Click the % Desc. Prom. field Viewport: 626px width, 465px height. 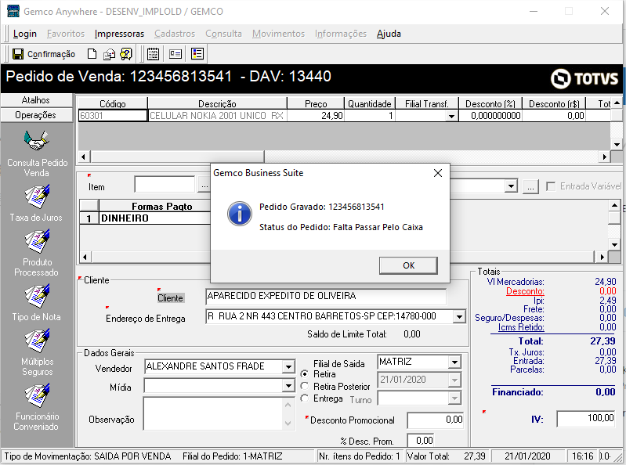click(421, 441)
